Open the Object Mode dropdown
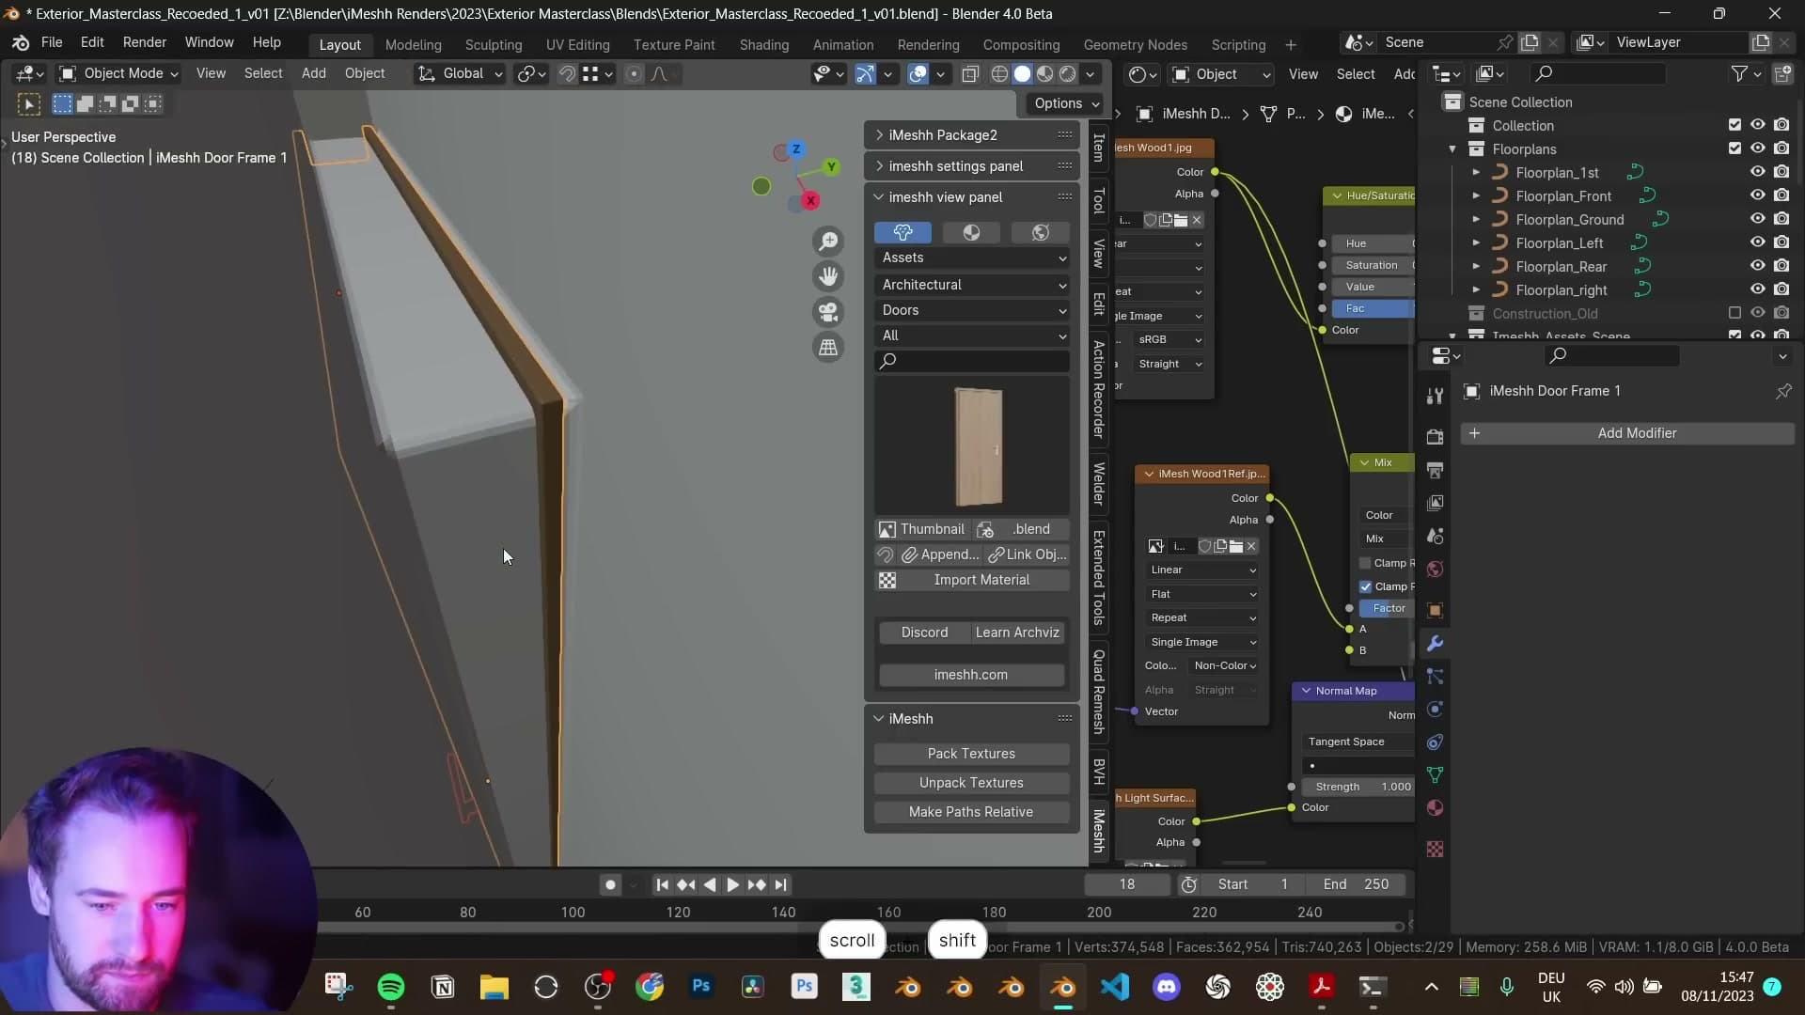 (x=118, y=73)
